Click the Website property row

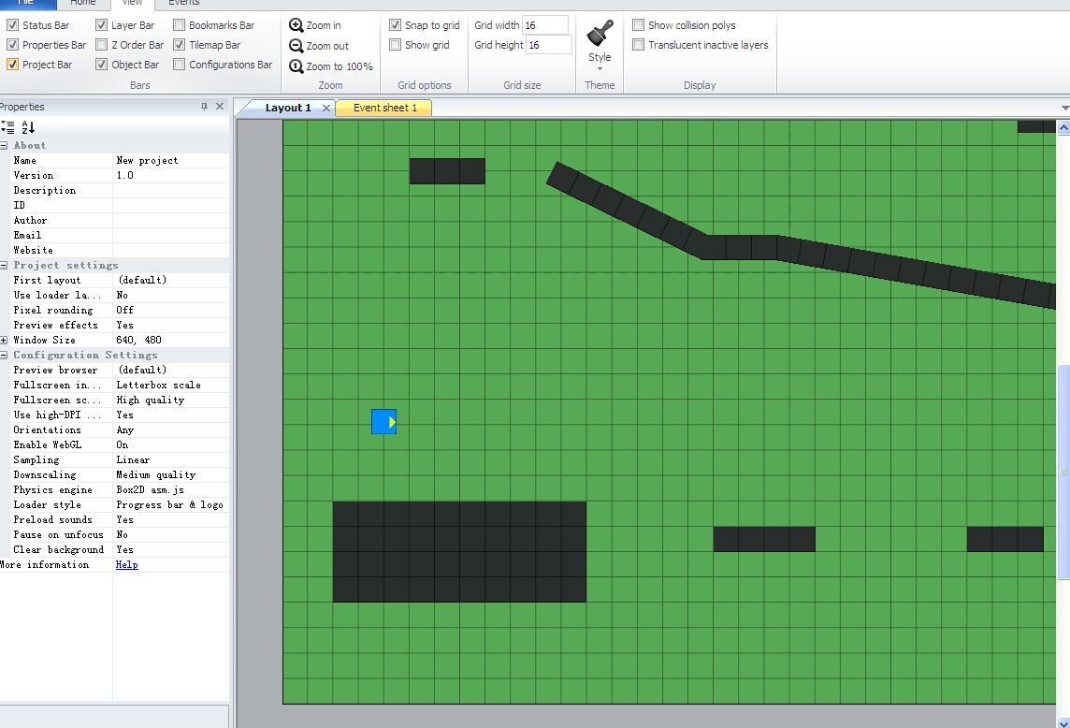(x=115, y=251)
